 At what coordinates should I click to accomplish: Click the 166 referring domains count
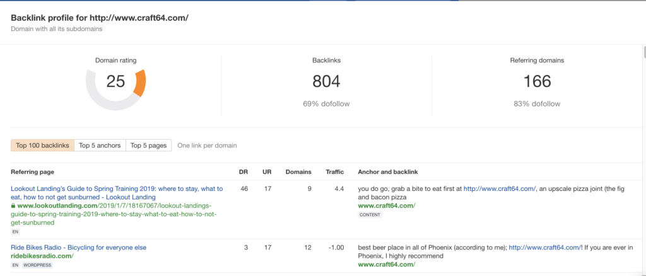537,81
